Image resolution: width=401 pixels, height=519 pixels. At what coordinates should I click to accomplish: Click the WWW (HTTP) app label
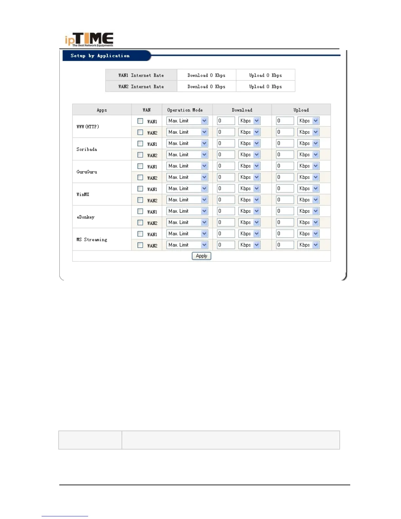click(x=87, y=127)
